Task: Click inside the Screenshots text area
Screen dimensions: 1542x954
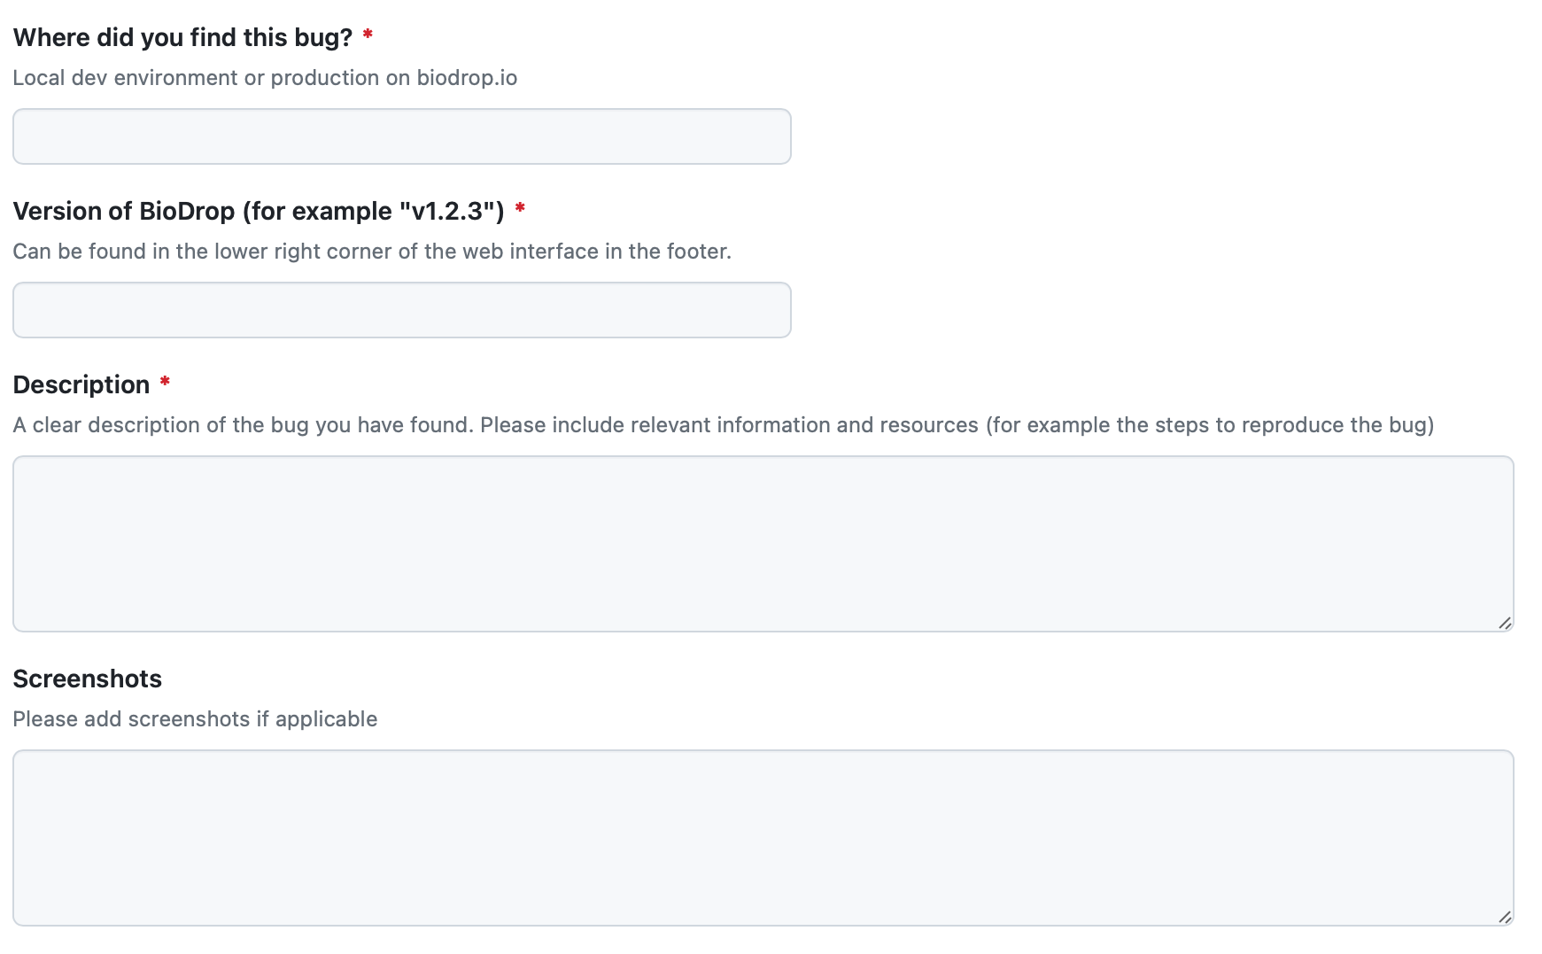Action: 763,838
